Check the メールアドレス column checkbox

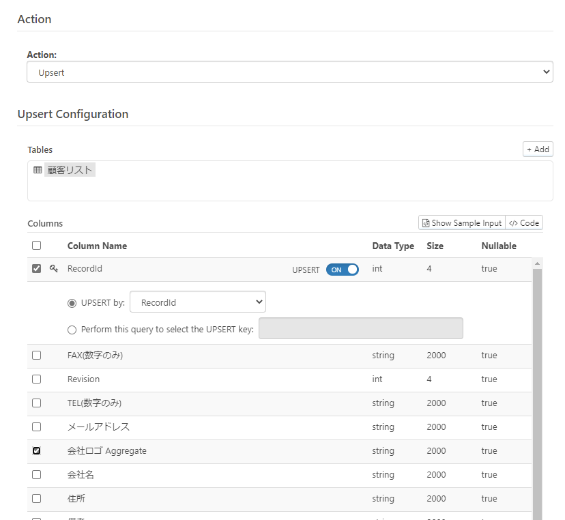pos(36,427)
